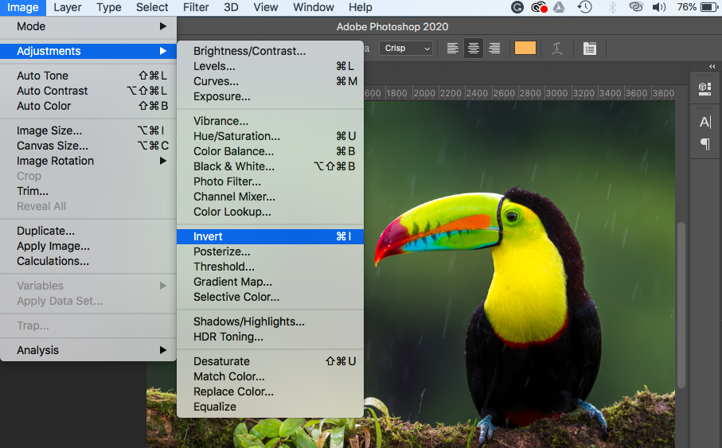Choose Brightness/Contrast adjustment
Viewport: 722px width, 448px height.
pyautogui.click(x=271, y=51)
